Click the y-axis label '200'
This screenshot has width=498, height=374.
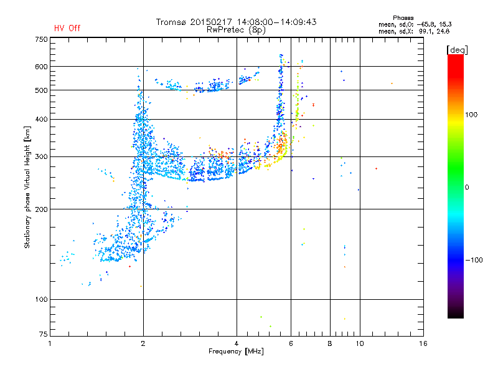point(42,209)
